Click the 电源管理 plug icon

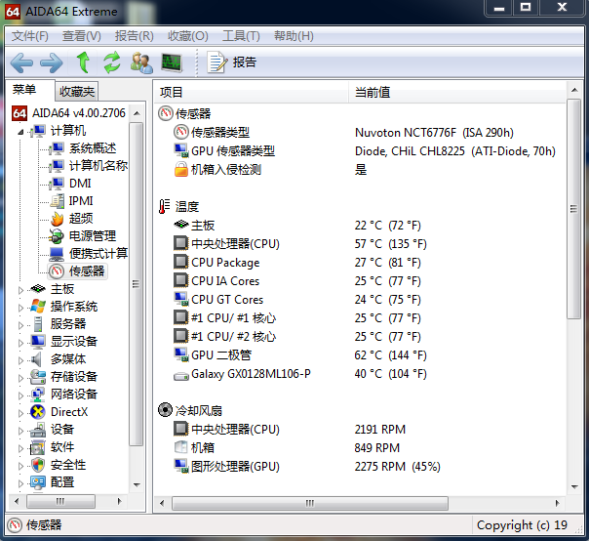(57, 236)
